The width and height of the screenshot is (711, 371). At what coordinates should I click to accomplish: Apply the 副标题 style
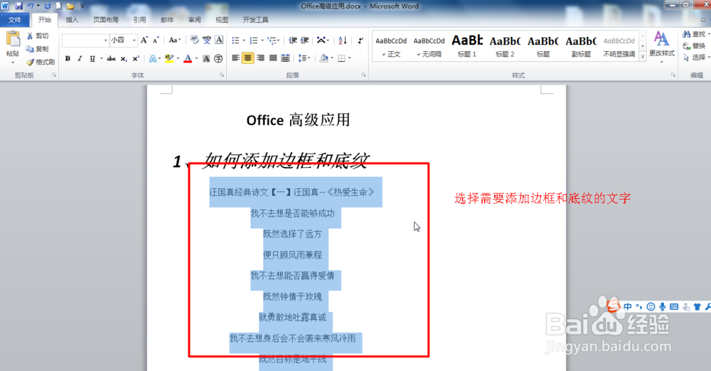(x=581, y=47)
